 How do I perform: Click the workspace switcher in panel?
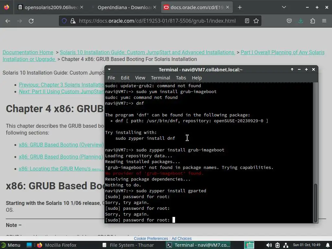coord(249,245)
